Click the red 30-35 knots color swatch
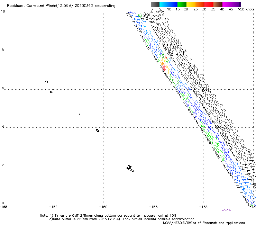256x225 pixels. [209, 4]
